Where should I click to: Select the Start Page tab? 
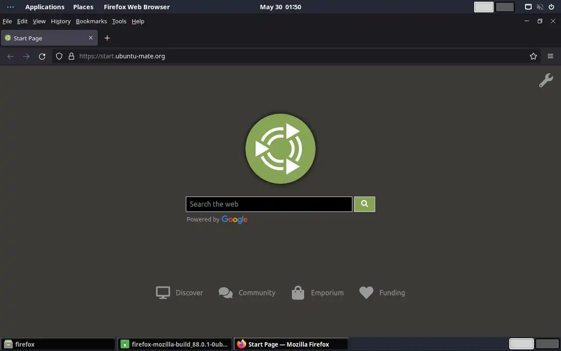pyautogui.click(x=49, y=38)
